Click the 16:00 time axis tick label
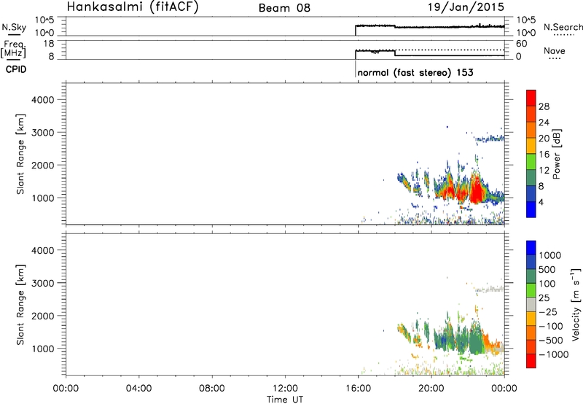583x404 pixels. point(358,389)
